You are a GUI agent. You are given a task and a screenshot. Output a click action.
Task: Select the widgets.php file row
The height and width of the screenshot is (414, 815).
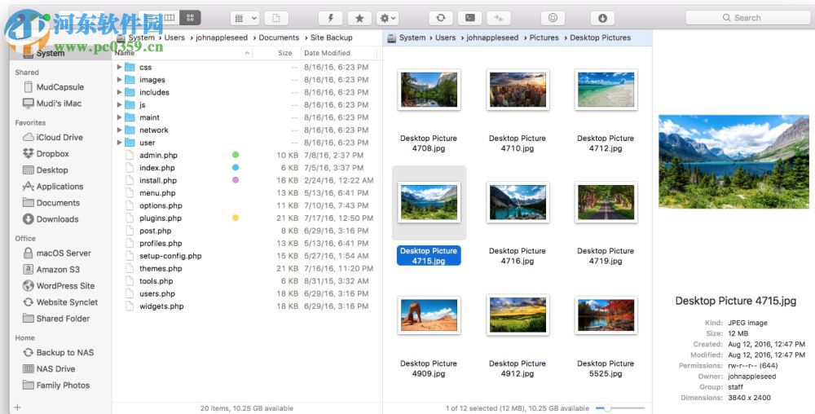click(248, 306)
